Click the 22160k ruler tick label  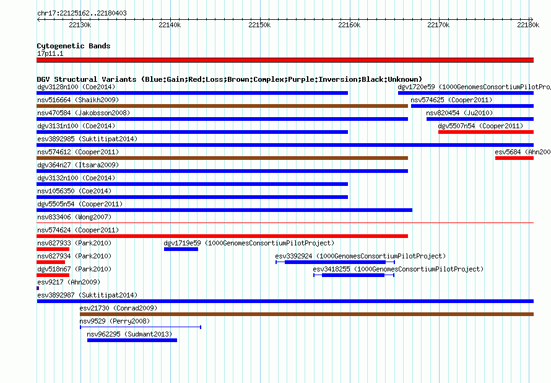coord(349,25)
